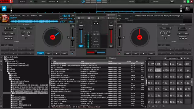Click the zoom plus icon in mixer
This screenshot has width=194, height=109.
tap(98, 24)
